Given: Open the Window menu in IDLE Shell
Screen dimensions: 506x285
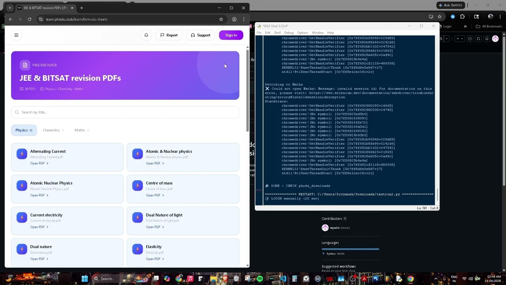Looking at the screenshot, I should coord(318,33).
